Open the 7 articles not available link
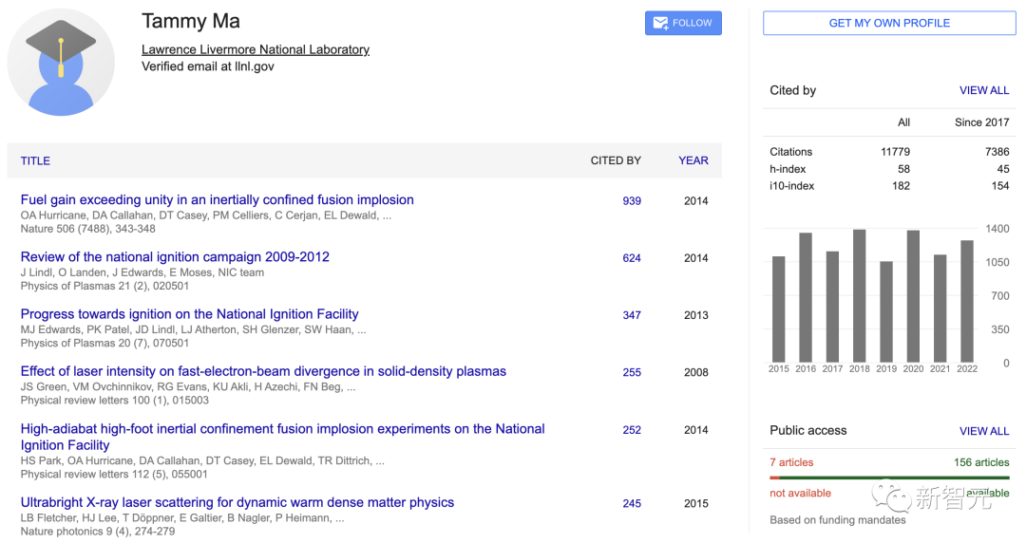 coord(791,462)
